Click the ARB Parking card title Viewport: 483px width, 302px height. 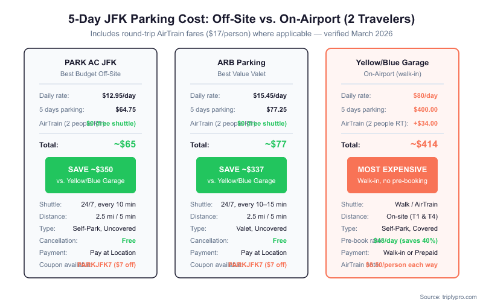pos(241,62)
